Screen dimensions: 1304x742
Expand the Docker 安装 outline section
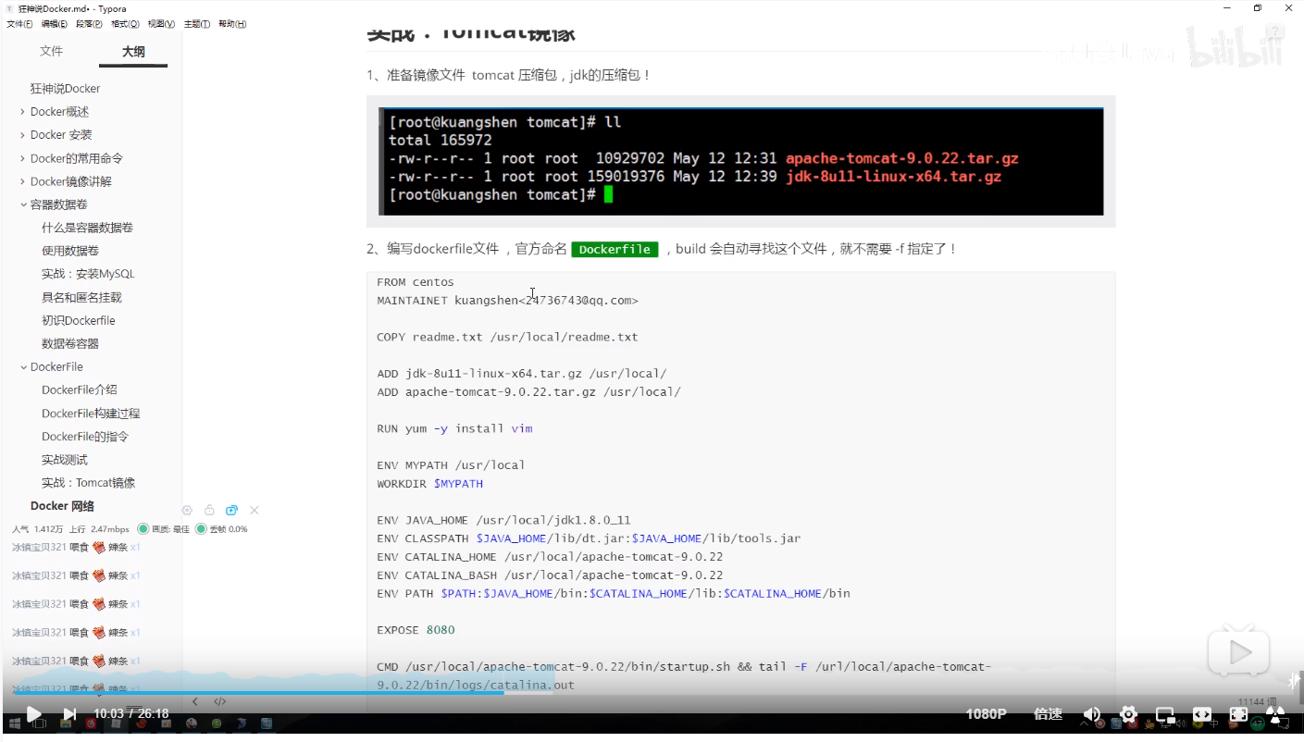coord(22,135)
